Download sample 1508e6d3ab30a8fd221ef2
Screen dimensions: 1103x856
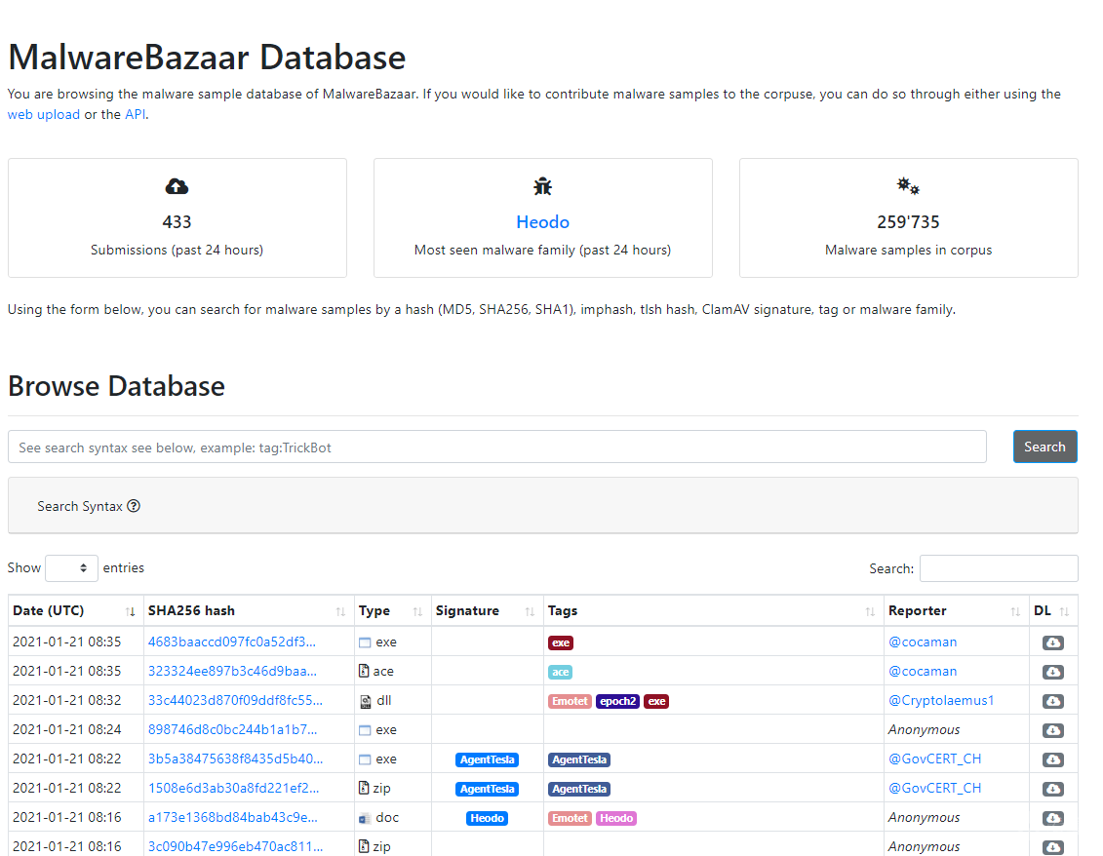click(x=1053, y=789)
